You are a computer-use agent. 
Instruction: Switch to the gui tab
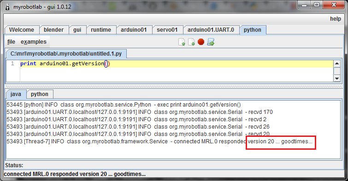pyautogui.click(x=77, y=30)
